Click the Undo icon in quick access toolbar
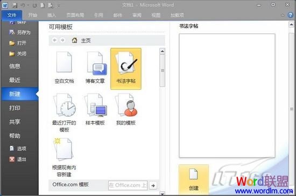Image resolution: width=296 pixels, height=196 pixels. [x=23, y=5]
